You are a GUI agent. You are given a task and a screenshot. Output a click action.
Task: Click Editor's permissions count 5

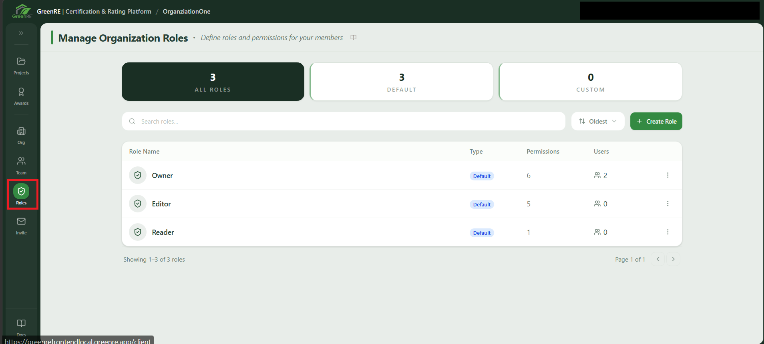pyautogui.click(x=529, y=204)
